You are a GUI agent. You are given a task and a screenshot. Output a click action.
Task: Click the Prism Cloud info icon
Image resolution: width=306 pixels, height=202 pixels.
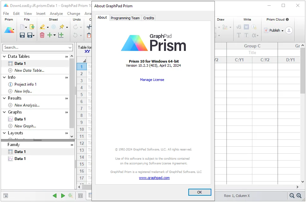coord(287,19)
